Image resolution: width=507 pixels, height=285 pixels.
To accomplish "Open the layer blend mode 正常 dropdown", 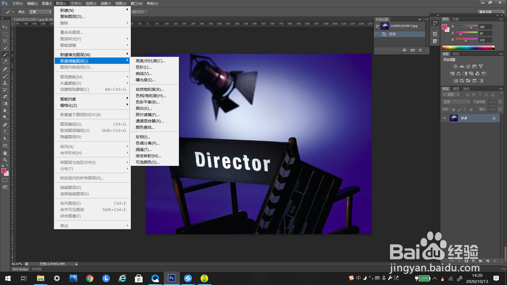I will 456,102.
